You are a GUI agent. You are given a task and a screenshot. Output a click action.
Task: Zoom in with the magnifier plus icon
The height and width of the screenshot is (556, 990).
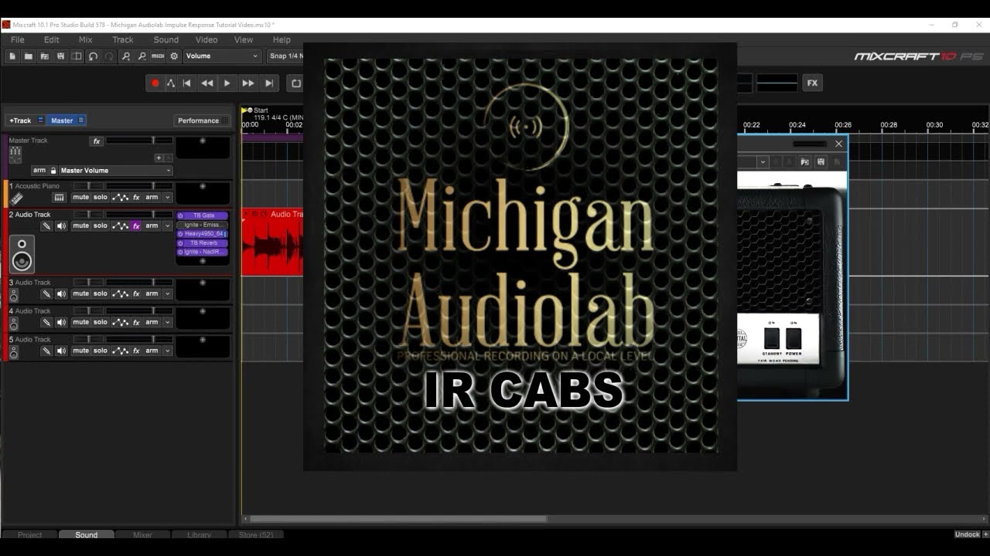[125, 56]
